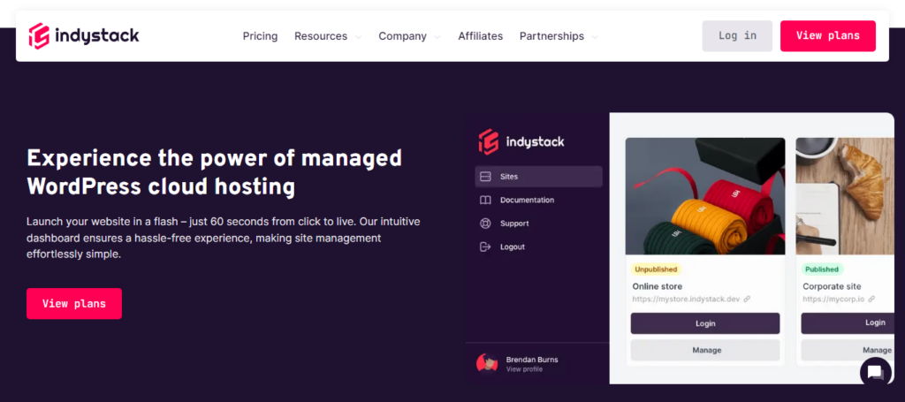The image size is (905, 402).
Task: Click View plans button below hero text
Action: [x=74, y=304]
